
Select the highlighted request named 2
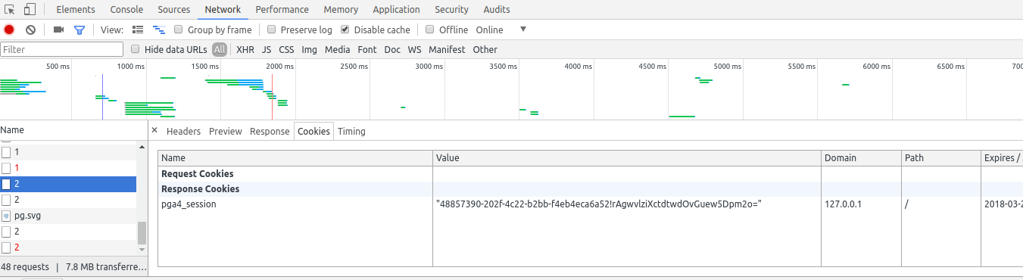[68, 184]
